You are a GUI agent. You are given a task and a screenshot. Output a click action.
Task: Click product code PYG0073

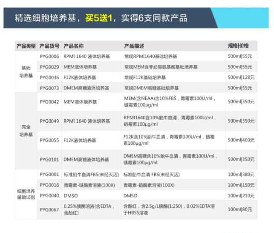49,88
